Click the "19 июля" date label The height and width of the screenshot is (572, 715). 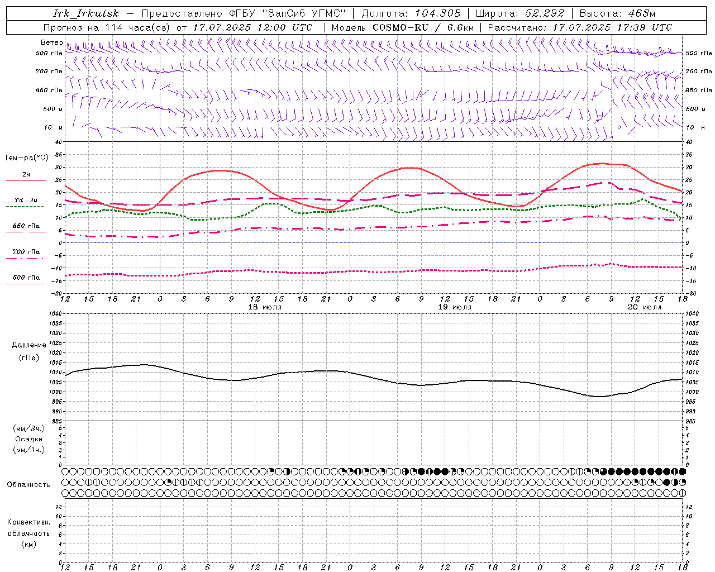pyautogui.click(x=455, y=307)
